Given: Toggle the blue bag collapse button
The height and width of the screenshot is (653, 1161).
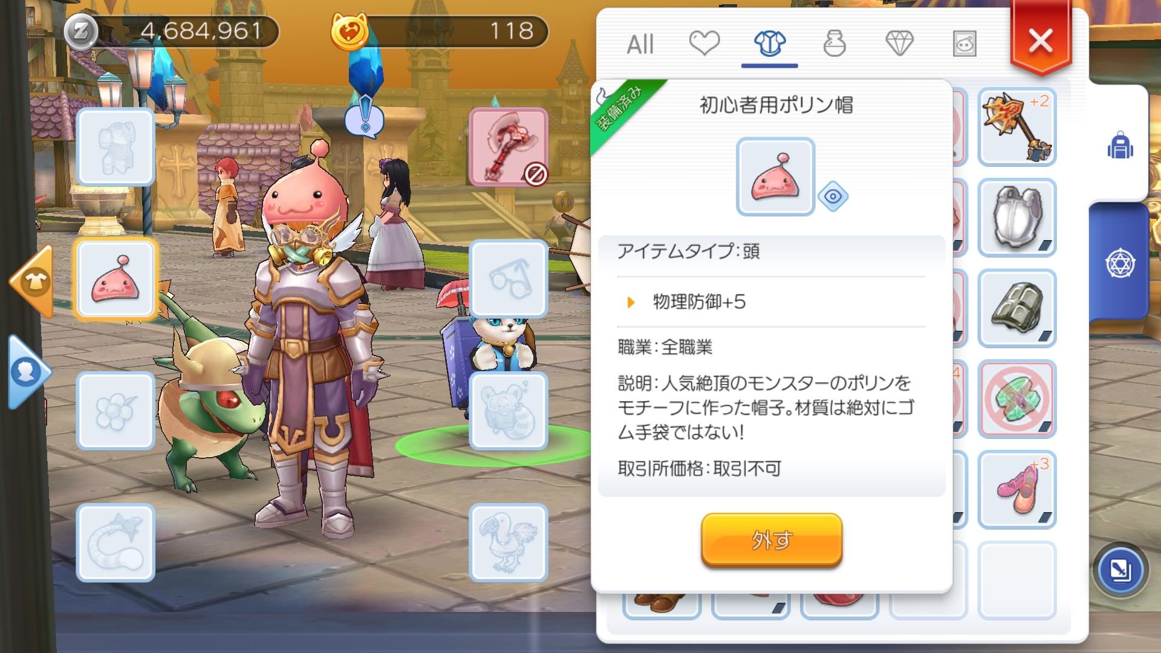Looking at the screenshot, I should click(1120, 570).
